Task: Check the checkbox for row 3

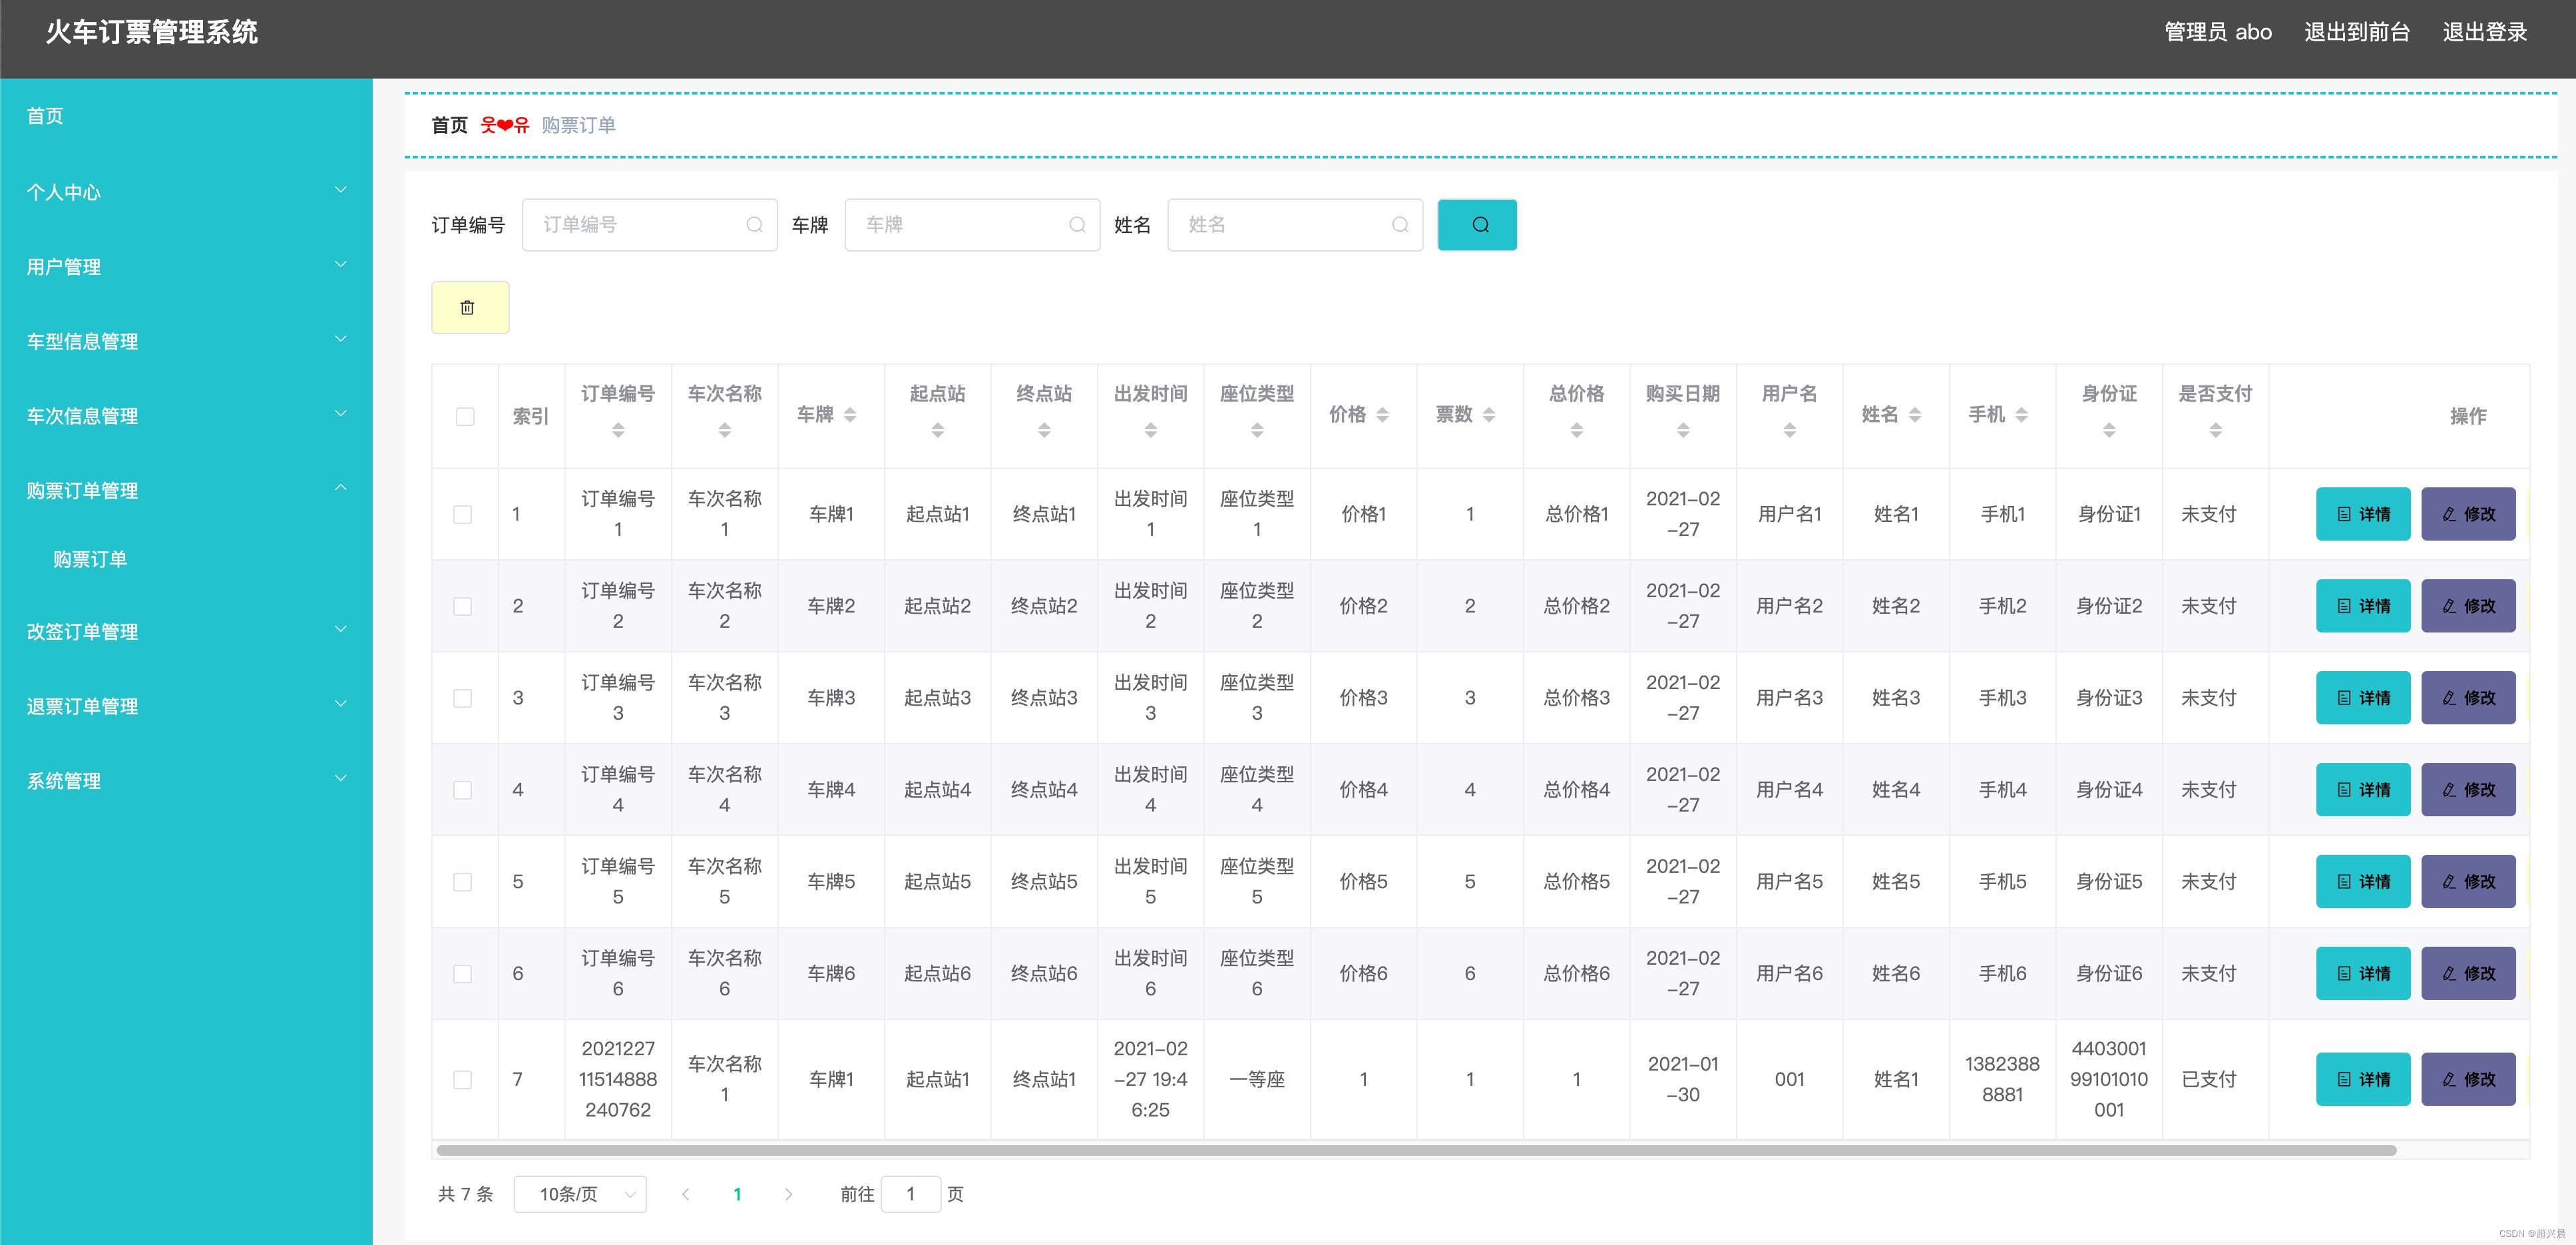Action: pyautogui.click(x=462, y=698)
